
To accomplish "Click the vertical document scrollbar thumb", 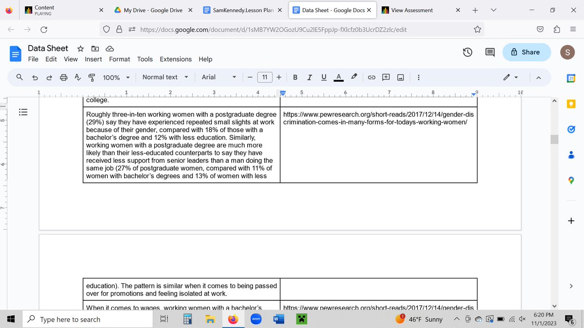I will pyautogui.click(x=554, y=139).
